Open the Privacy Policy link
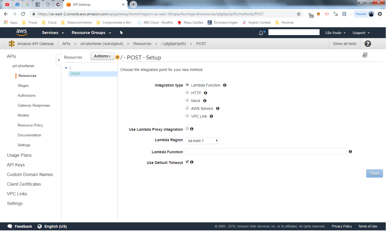Image resolution: width=386 pixels, height=232 pixels. click(x=342, y=226)
